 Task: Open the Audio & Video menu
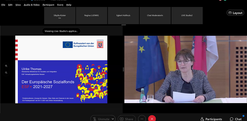click(x=32, y=5)
